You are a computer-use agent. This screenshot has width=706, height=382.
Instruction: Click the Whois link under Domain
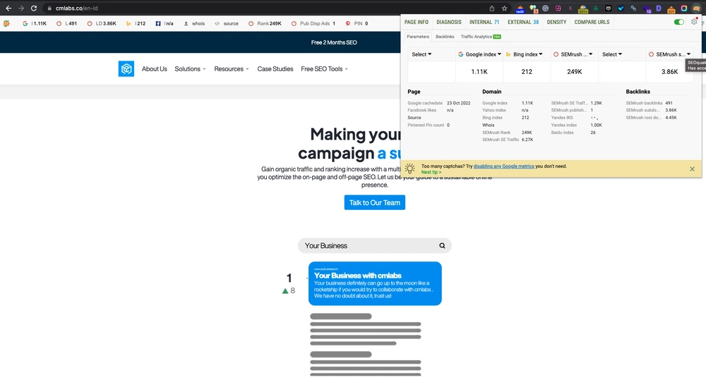point(488,125)
